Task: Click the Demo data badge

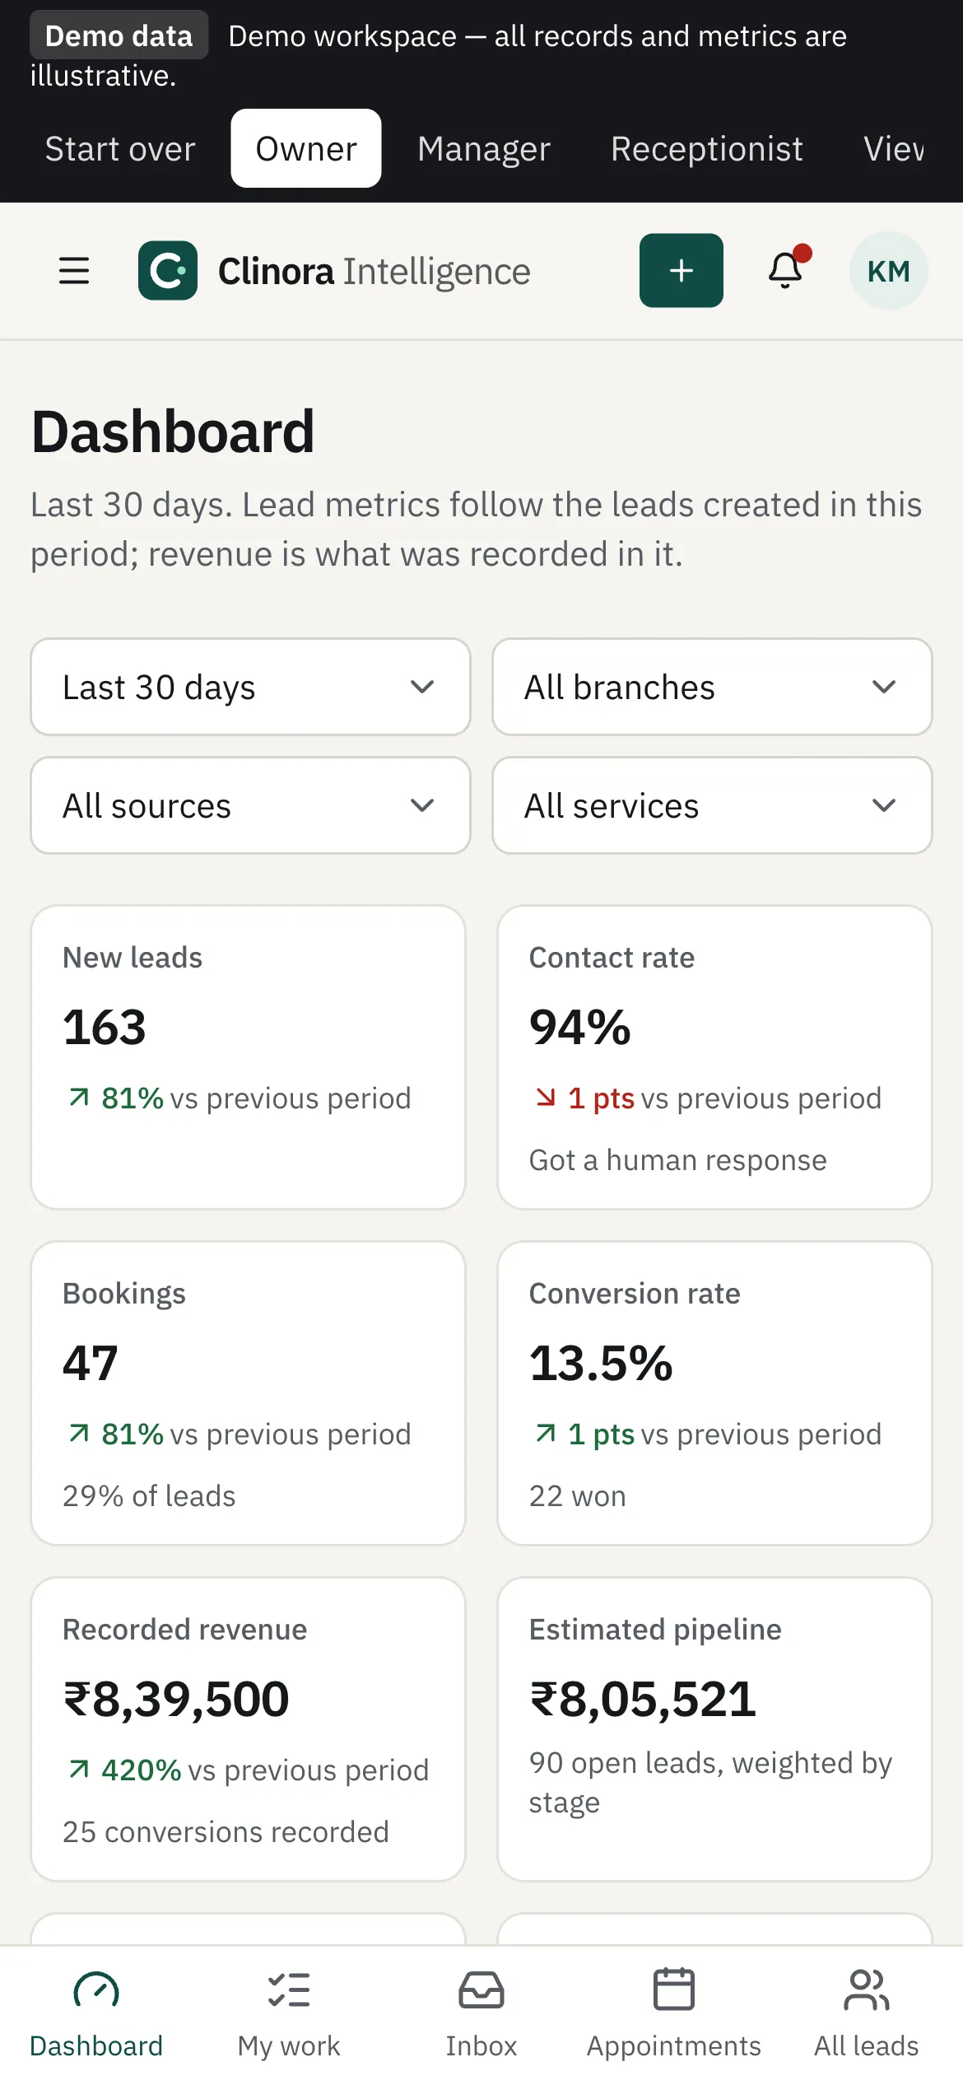Action: pos(119,35)
